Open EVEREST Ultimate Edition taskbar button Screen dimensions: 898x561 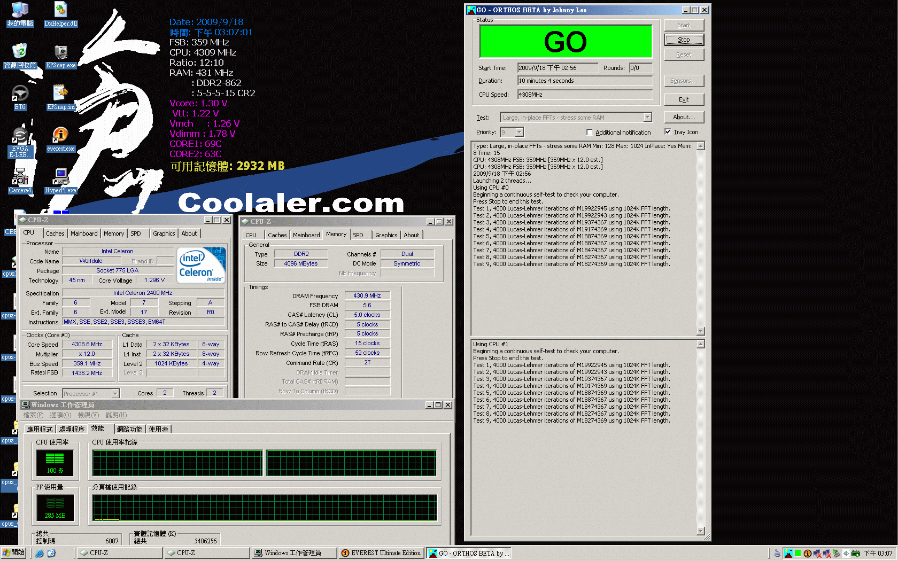(382, 553)
